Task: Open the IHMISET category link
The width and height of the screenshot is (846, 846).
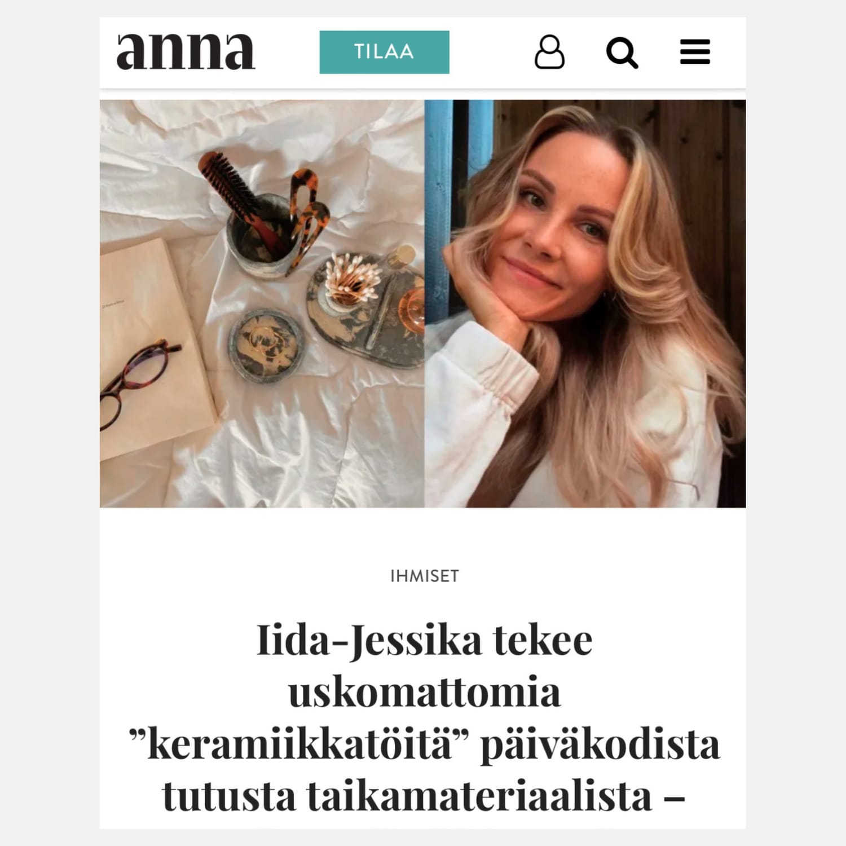Action: tap(424, 576)
